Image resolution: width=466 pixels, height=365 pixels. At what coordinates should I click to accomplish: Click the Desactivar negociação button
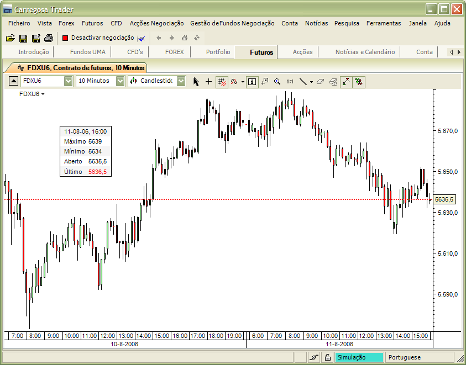(98, 38)
